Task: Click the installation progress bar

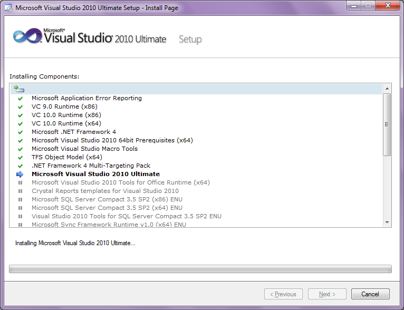Action: coord(200,269)
